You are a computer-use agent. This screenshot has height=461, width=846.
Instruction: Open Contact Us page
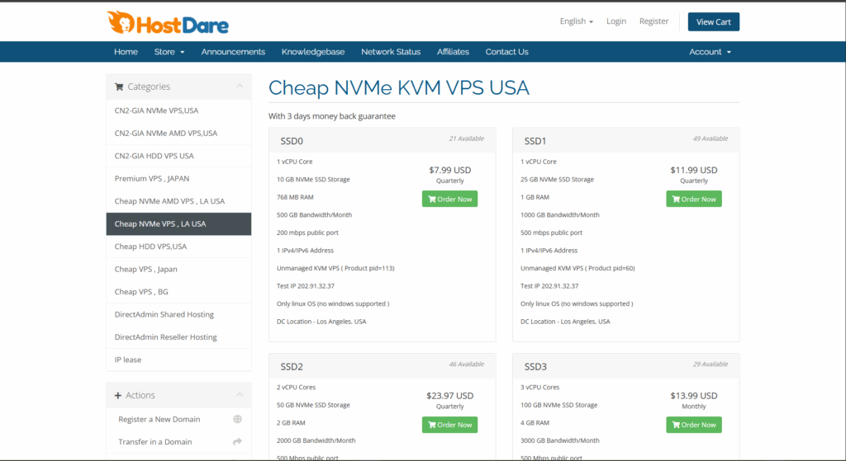506,52
